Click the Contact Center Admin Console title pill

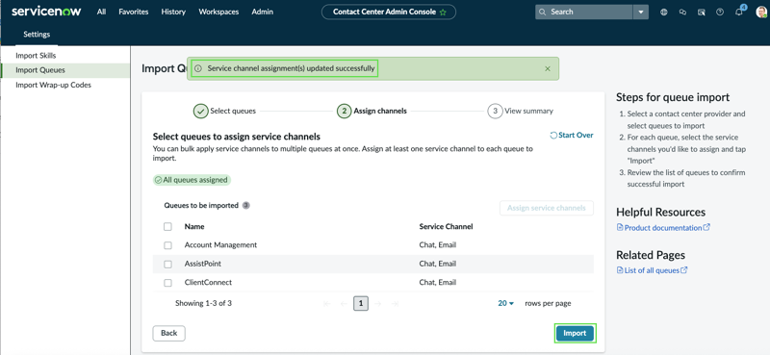click(x=389, y=12)
